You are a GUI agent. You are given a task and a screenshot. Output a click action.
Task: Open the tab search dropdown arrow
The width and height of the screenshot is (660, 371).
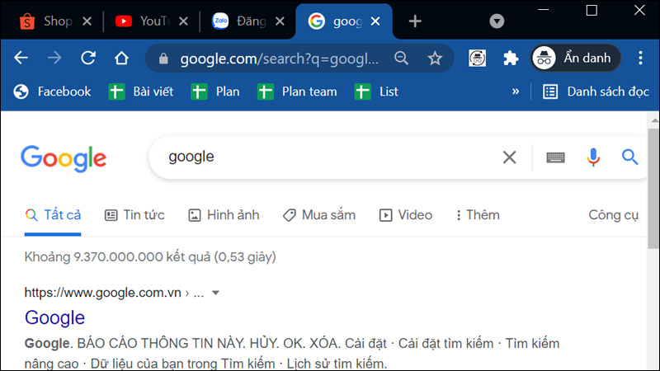click(x=497, y=21)
